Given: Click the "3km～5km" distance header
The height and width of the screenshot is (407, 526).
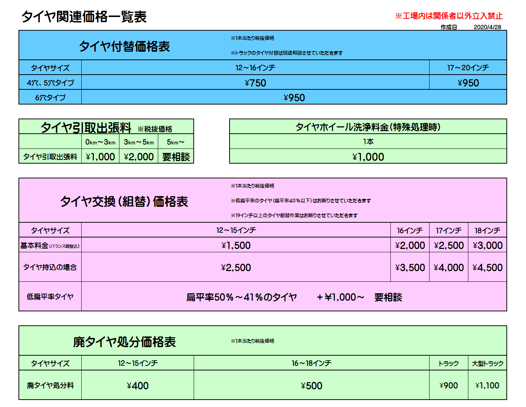Looking at the screenshot, I should tap(139, 142).
